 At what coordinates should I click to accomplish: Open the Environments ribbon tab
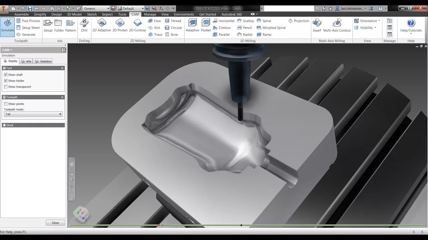point(184,14)
